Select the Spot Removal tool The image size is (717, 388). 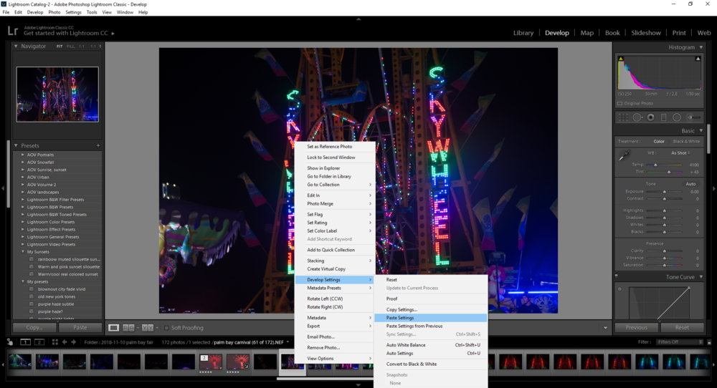pyautogui.click(x=637, y=117)
